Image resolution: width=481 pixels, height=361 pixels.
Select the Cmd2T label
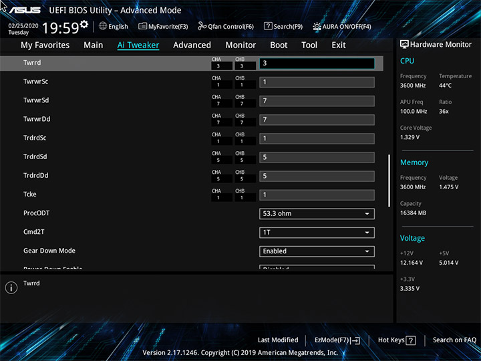click(34, 232)
